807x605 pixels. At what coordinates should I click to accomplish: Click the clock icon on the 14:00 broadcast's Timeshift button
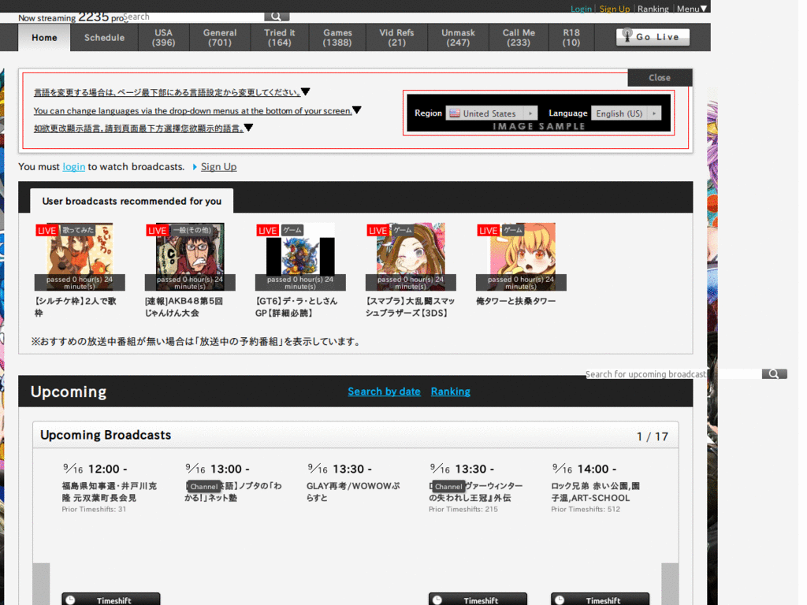pyautogui.click(x=560, y=599)
